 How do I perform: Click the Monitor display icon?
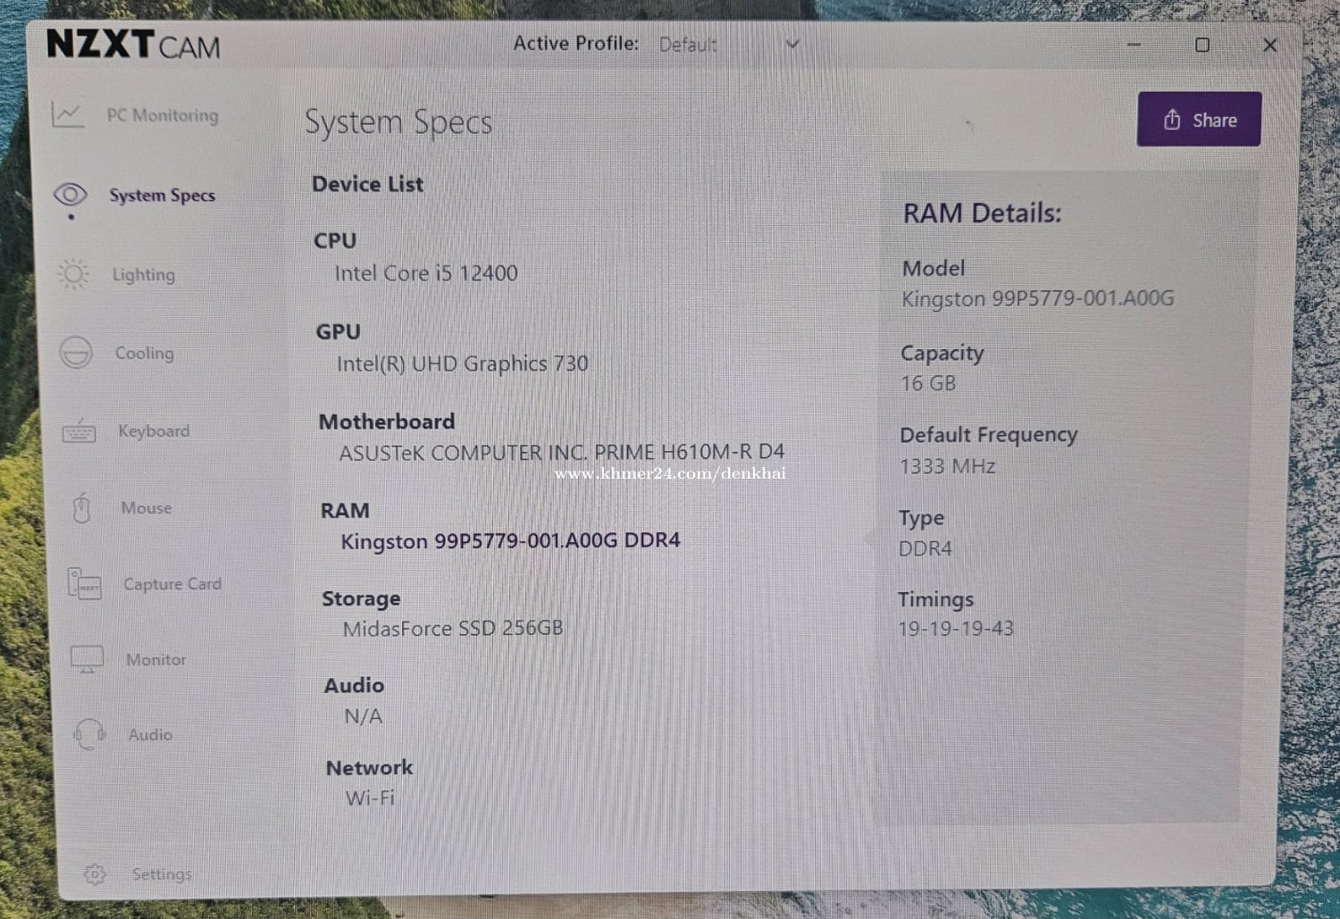click(88, 660)
